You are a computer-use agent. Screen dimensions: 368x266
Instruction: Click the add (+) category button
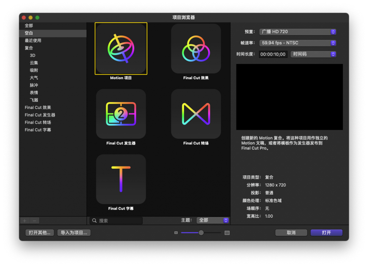pos(25,220)
